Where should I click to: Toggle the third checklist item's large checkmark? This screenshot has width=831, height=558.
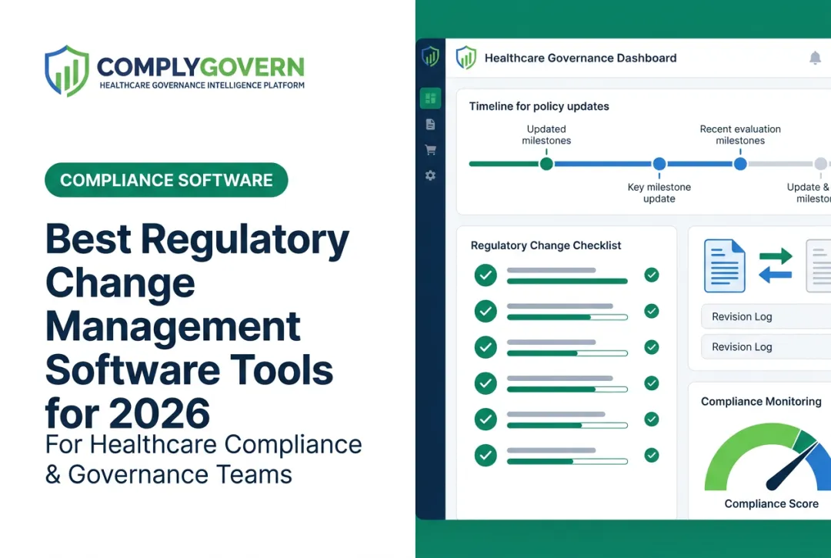coord(486,347)
